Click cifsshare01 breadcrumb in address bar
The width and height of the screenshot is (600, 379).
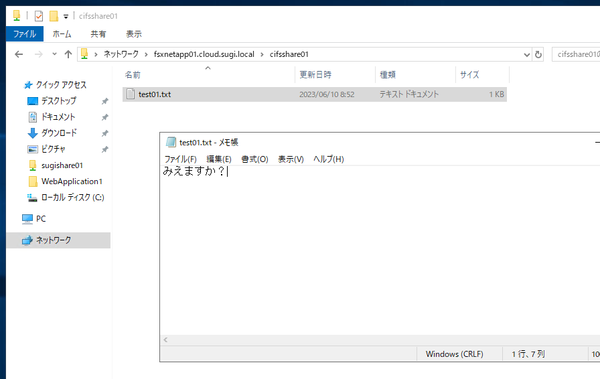[289, 54]
